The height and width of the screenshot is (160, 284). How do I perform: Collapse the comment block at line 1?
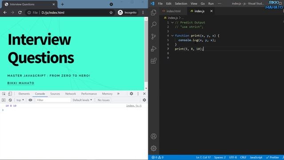point(172,23)
